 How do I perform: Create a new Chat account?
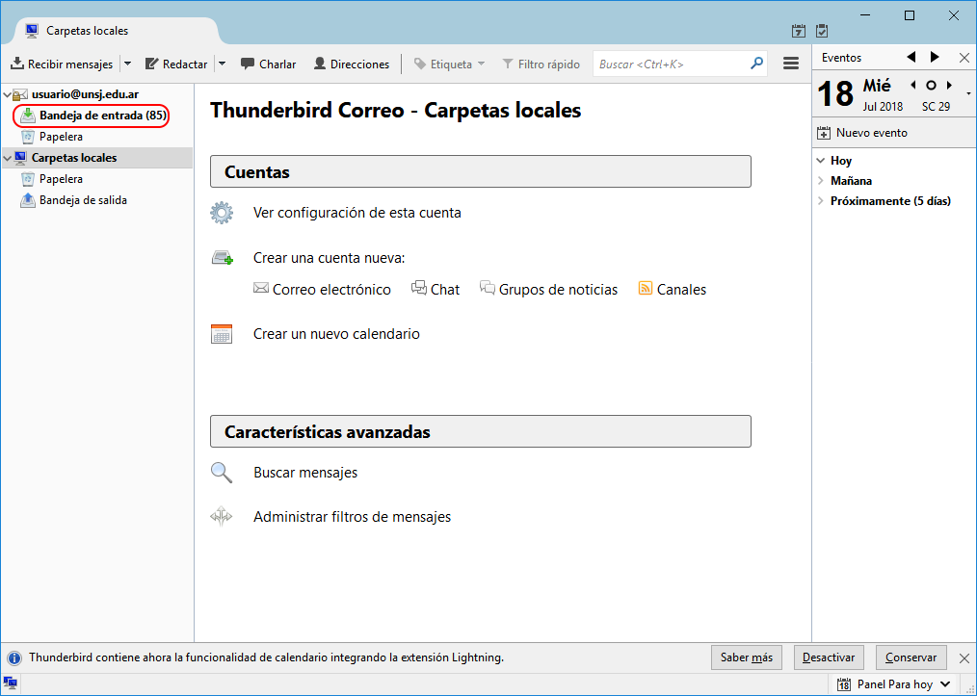[436, 290]
